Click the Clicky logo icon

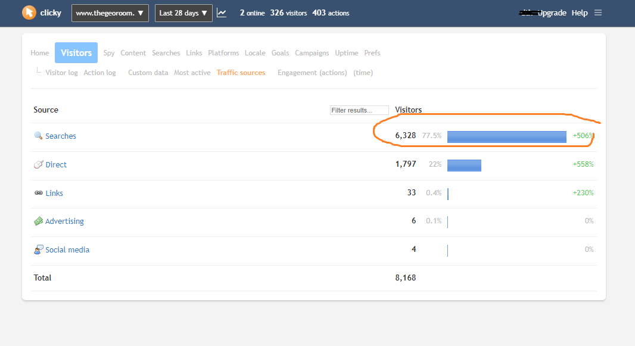click(29, 13)
